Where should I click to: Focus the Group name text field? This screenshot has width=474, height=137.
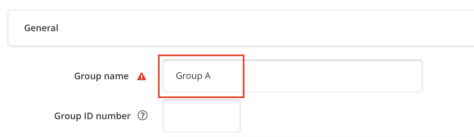click(x=292, y=76)
